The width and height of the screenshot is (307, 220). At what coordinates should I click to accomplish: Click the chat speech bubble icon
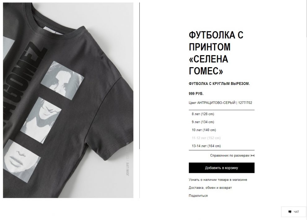click(290, 212)
